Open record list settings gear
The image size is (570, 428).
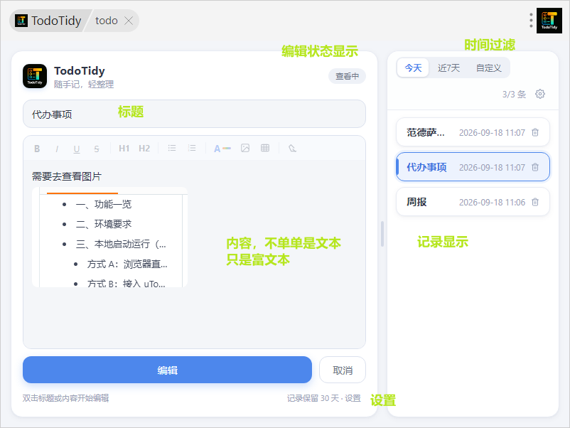point(540,94)
